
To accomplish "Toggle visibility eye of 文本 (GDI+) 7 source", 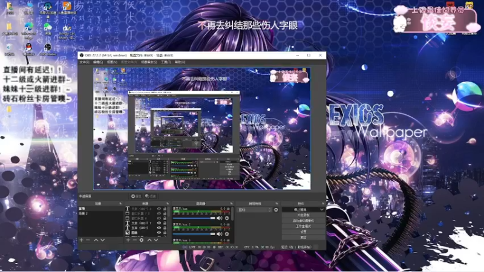I will click(x=159, y=223).
